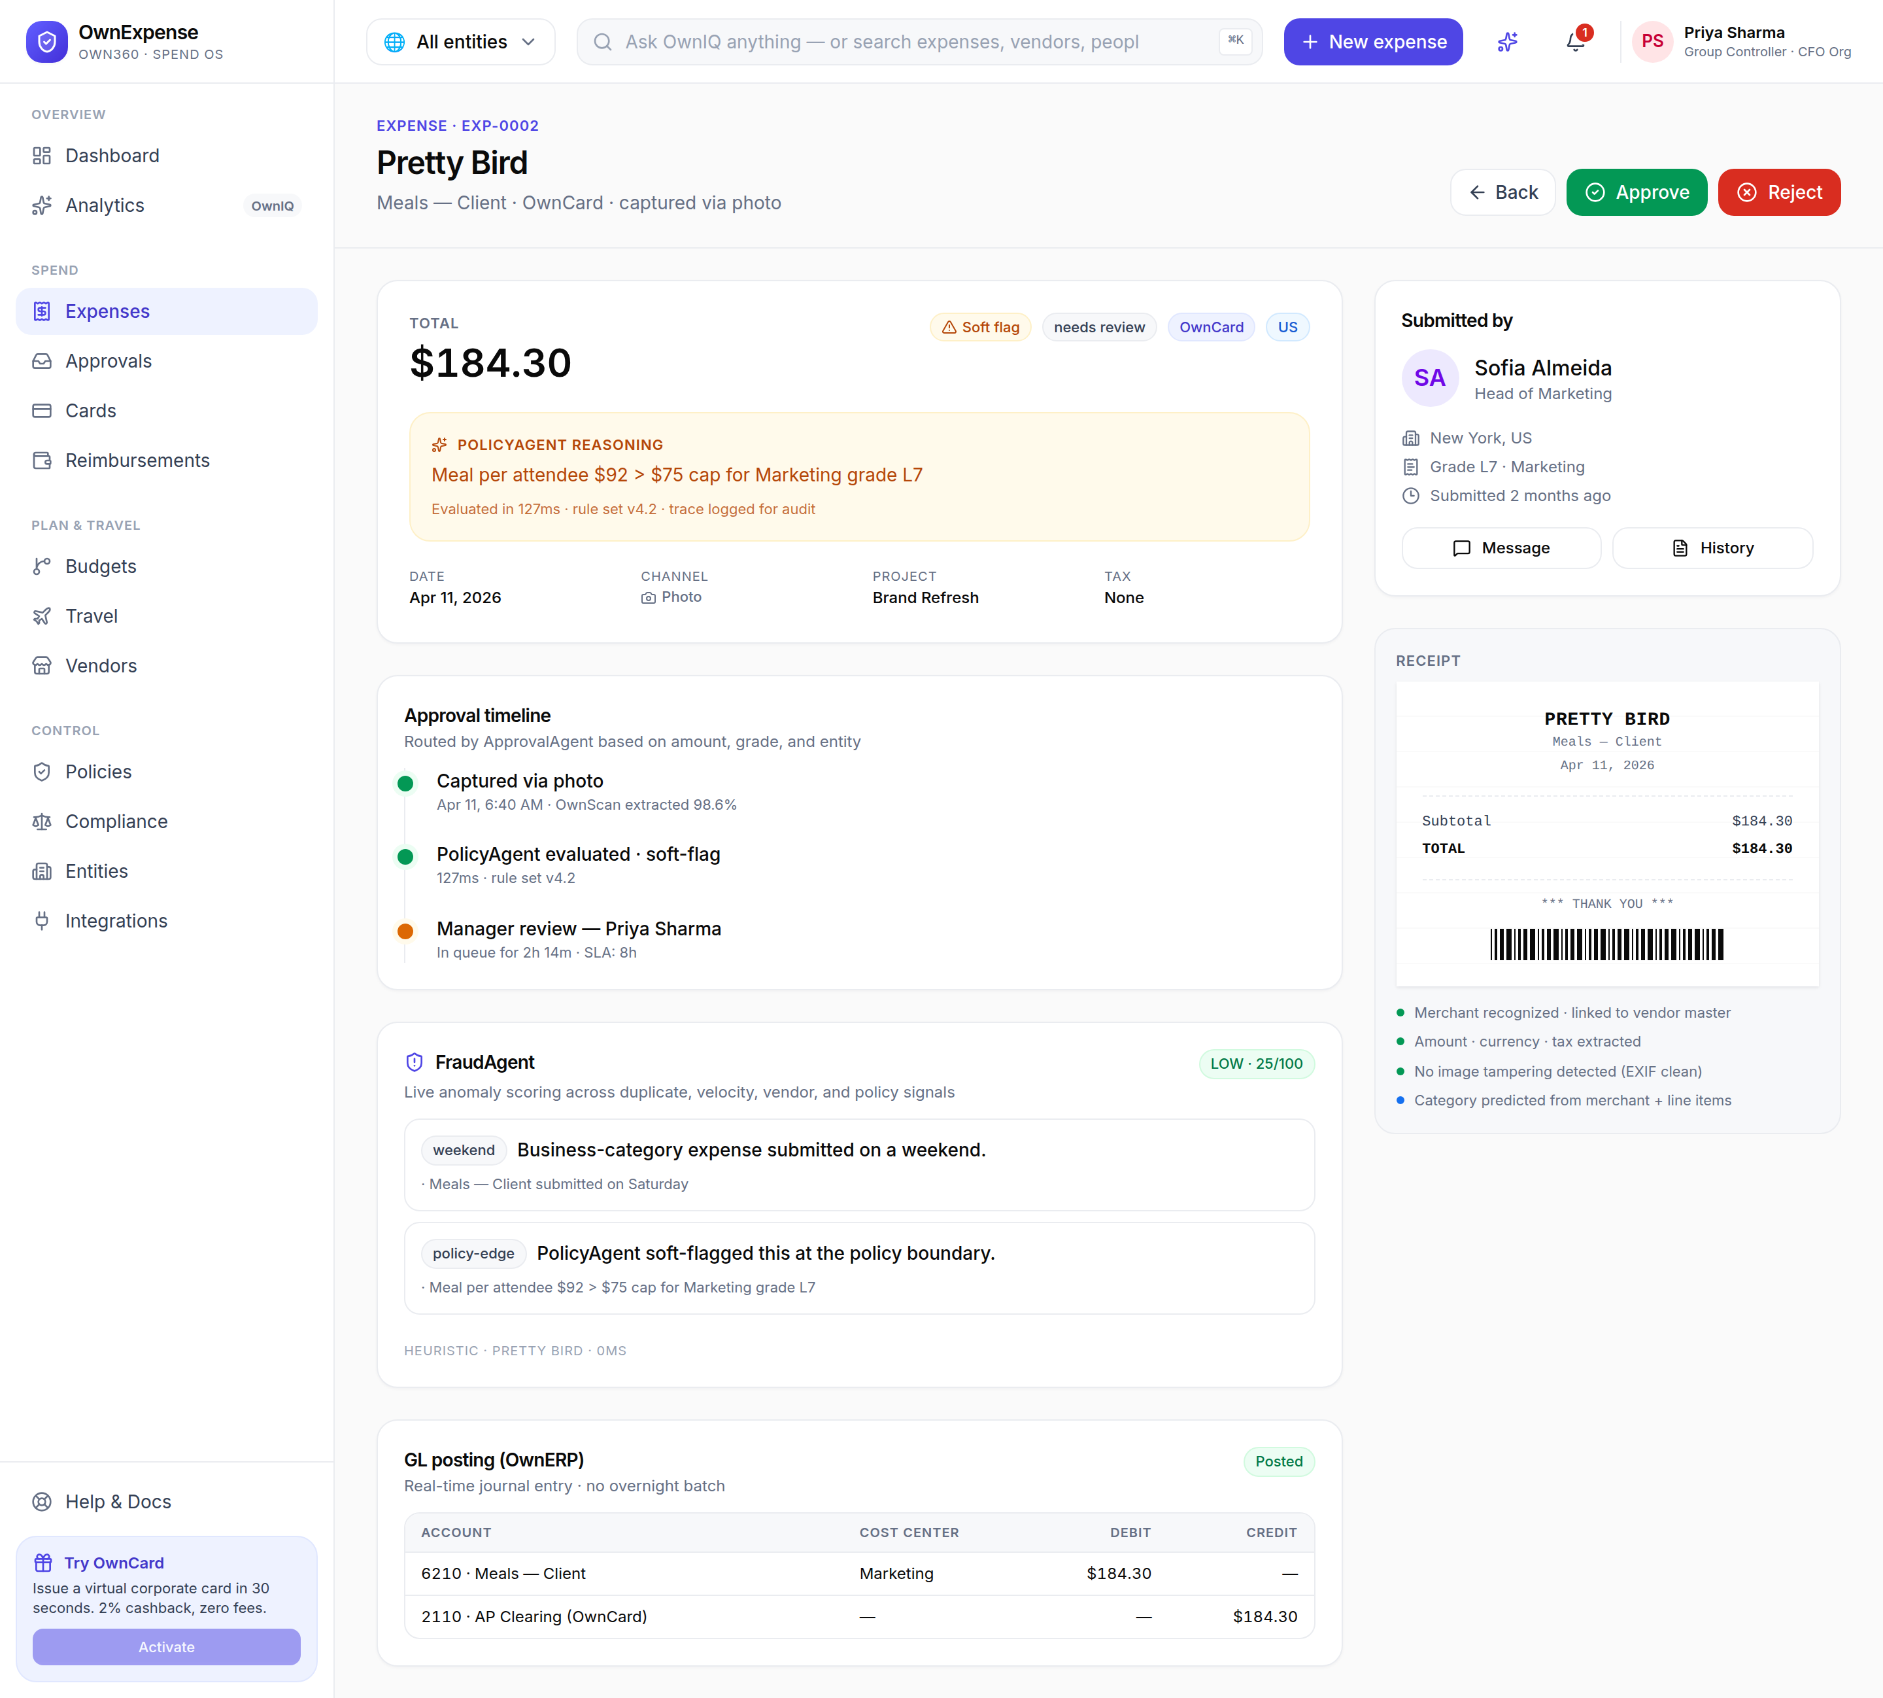Open Analytics sparkle icon in sidebar

(42, 205)
